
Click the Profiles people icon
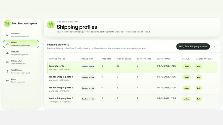tap(8, 44)
